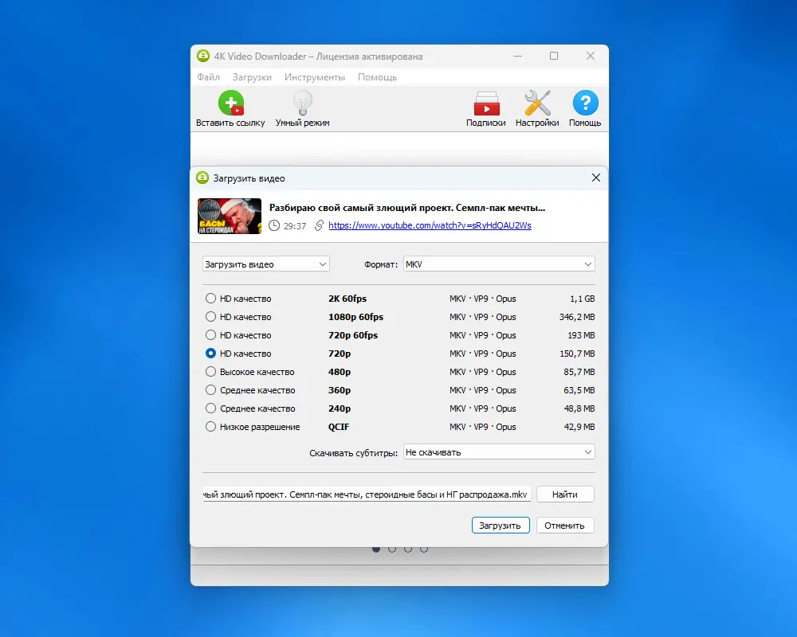Viewport: 797px width, 637px height.
Task: Close the 4K Video Downloader main window
Action: [590, 56]
